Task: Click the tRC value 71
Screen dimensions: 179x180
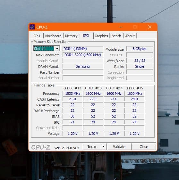Action: click(x=72, y=122)
